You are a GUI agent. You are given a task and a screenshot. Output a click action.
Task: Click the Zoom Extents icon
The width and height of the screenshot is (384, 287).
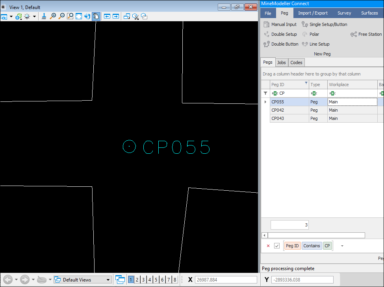(79, 16)
